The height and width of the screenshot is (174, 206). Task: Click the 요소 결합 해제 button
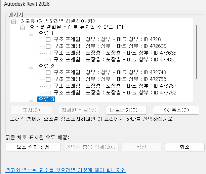(x=33, y=147)
